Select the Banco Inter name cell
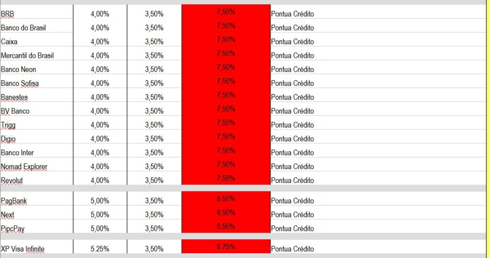Image resolution: width=490 pixels, height=258 pixels. (17, 152)
